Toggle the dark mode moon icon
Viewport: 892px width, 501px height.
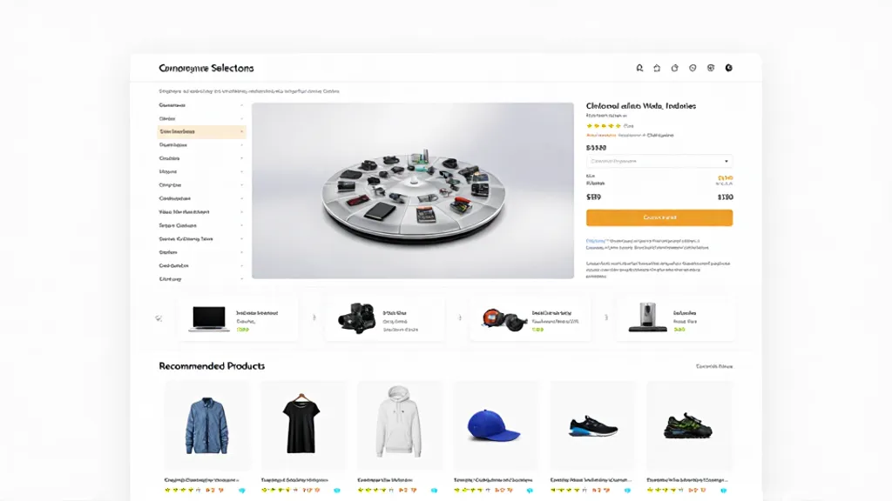729,68
